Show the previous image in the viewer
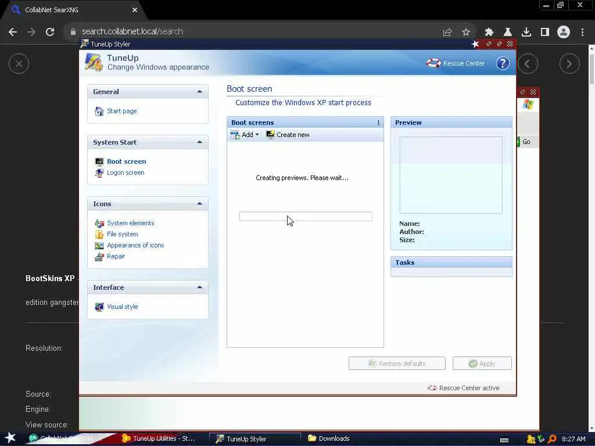This screenshot has width=595, height=446. tap(528, 64)
